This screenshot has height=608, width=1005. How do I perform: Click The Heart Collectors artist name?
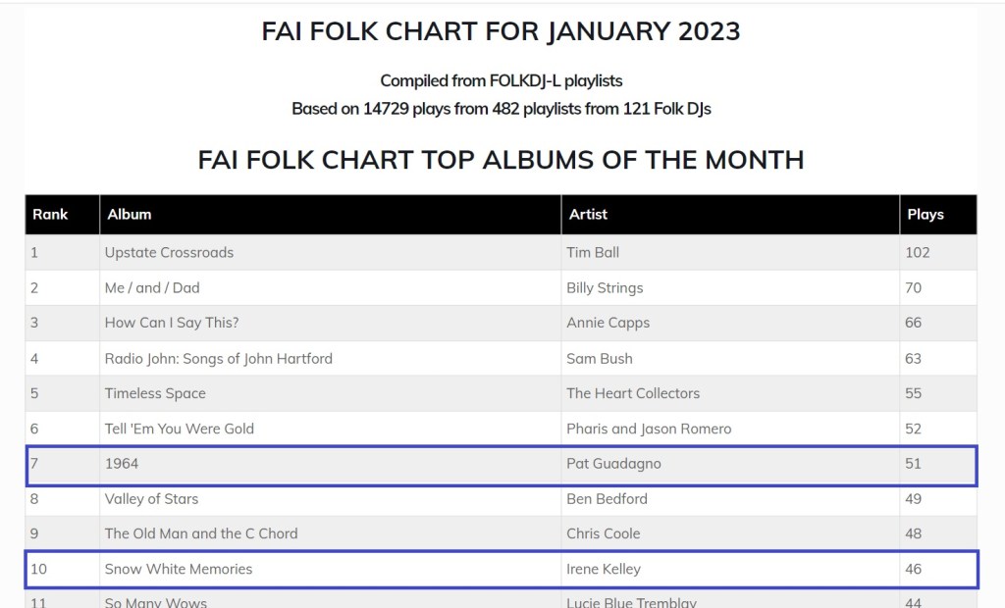tap(633, 393)
